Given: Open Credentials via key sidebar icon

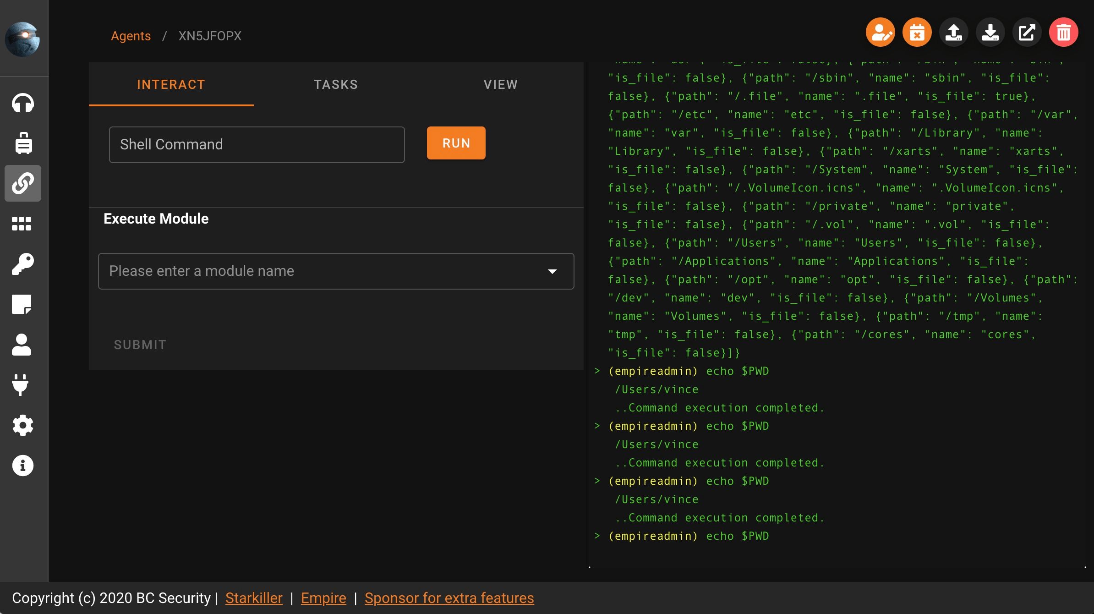Looking at the screenshot, I should 23,264.
